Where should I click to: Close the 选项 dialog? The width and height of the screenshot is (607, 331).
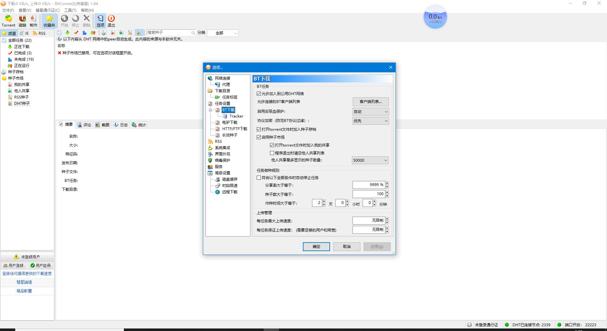pyautogui.click(x=390, y=67)
